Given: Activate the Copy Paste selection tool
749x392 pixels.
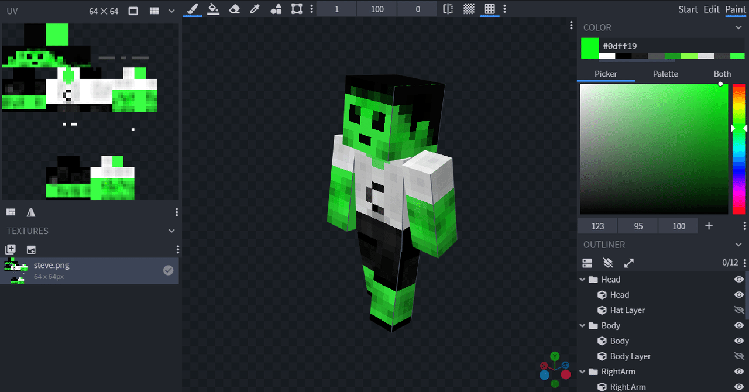Looking at the screenshot, I should point(296,9).
